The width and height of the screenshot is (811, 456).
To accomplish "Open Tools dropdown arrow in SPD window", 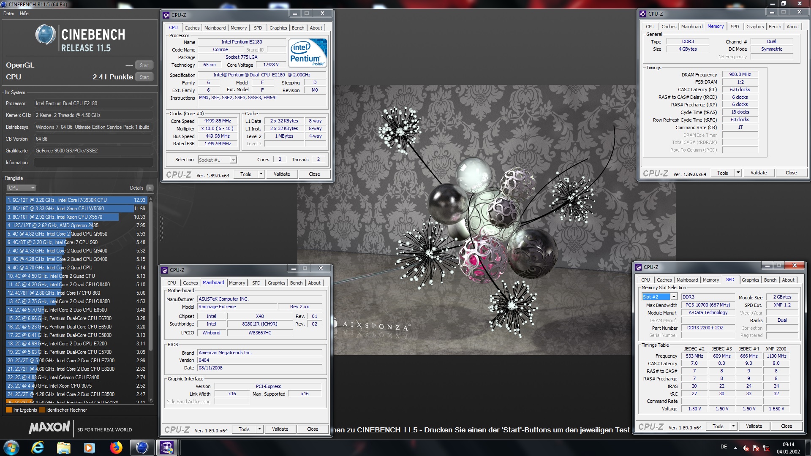I will (x=733, y=426).
